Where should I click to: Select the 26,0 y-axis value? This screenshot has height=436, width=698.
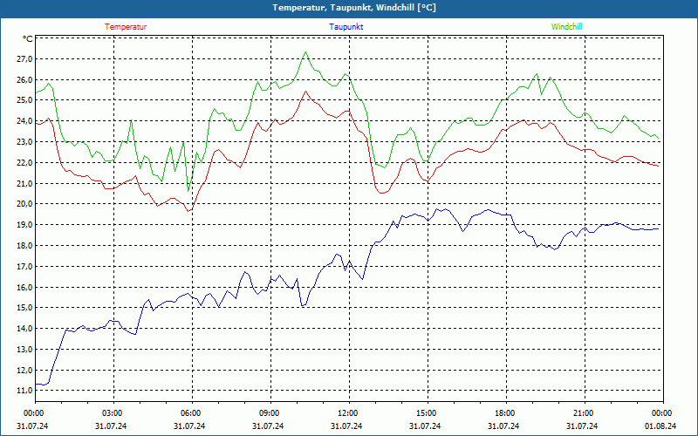click(x=24, y=80)
